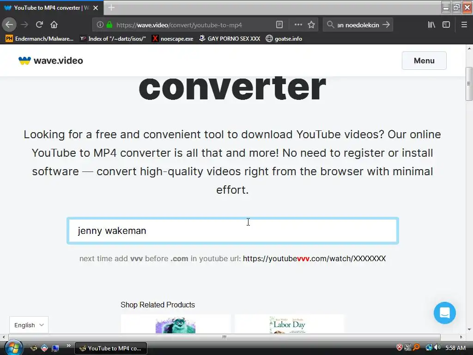Reload the page with the refresh icon
The width and height of the screenshot is (473, 355).
[39, 25]
